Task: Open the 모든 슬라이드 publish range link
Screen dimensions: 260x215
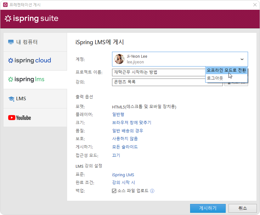Action: [125, 147]
